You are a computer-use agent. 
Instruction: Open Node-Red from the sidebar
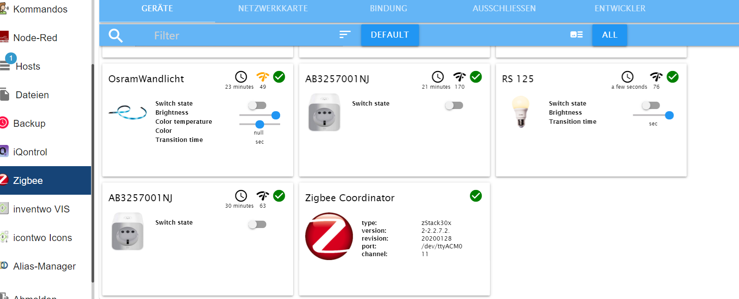point(35,38)
